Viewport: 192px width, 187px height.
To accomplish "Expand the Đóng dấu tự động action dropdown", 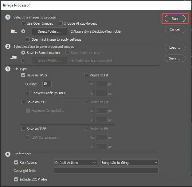I will [x=129, y=163].
